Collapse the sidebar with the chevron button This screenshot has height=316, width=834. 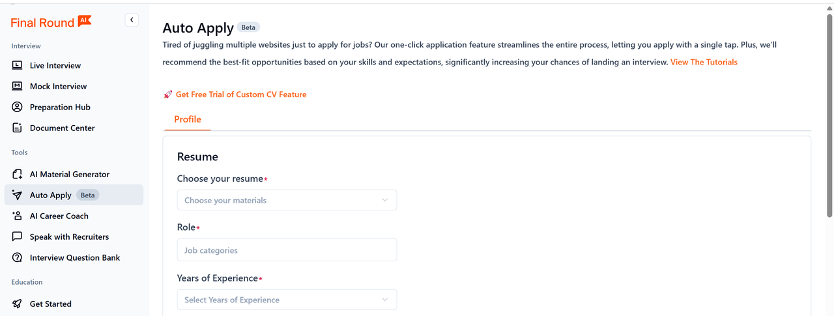[132, 20]
